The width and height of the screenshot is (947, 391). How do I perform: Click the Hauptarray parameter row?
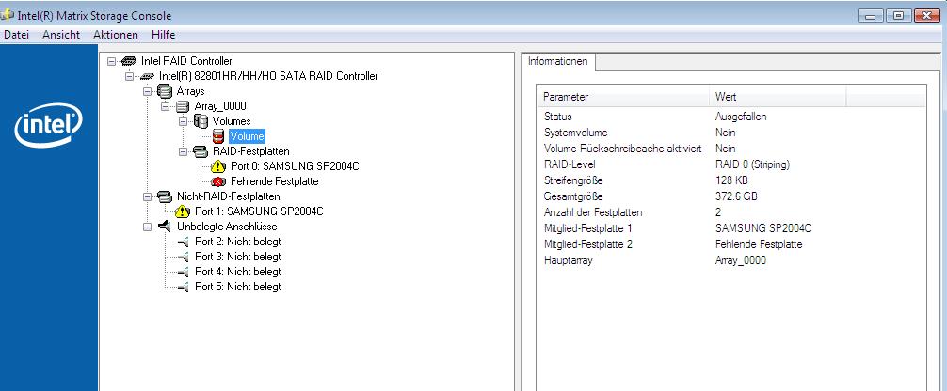pos(731,260)
